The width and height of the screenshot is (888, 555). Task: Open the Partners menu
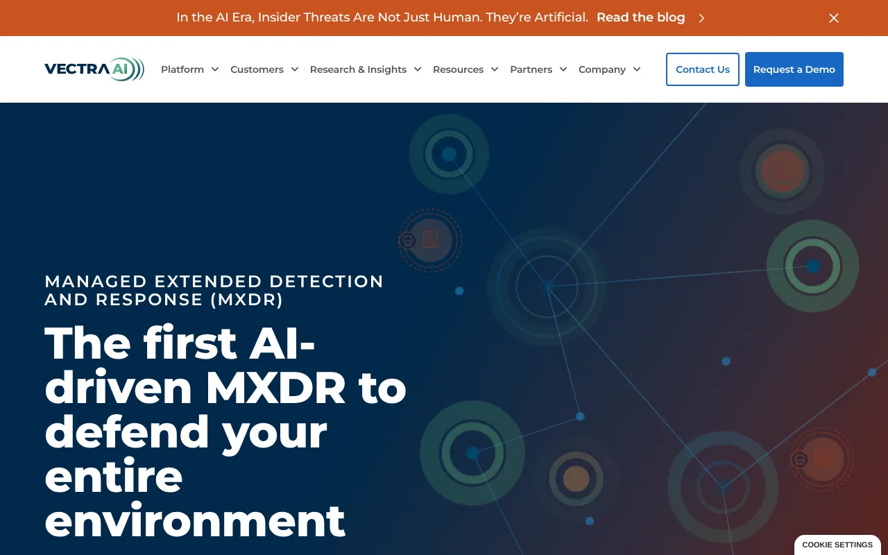coord(531,69)
